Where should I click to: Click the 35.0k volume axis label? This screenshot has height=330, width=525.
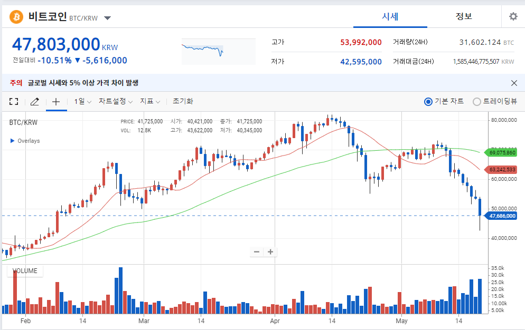click(x=498, y=268)
